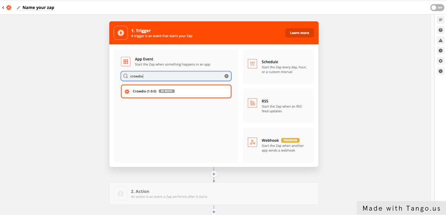Click the Action step circle icon
This screenshot has height=215, width=446.
[x=120, y=193]
